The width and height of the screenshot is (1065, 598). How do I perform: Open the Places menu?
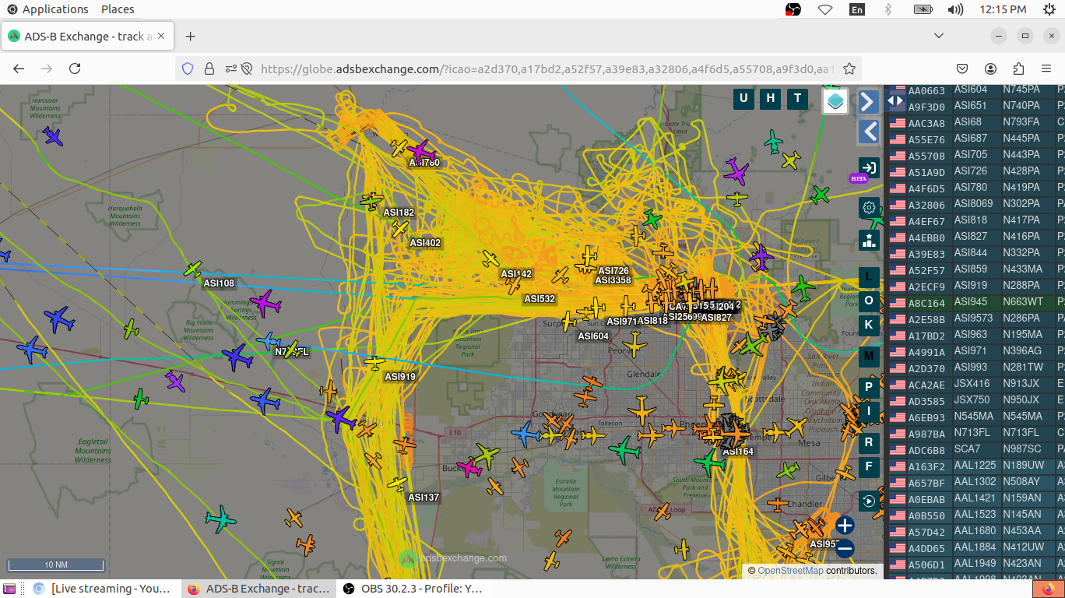[118, 9]
